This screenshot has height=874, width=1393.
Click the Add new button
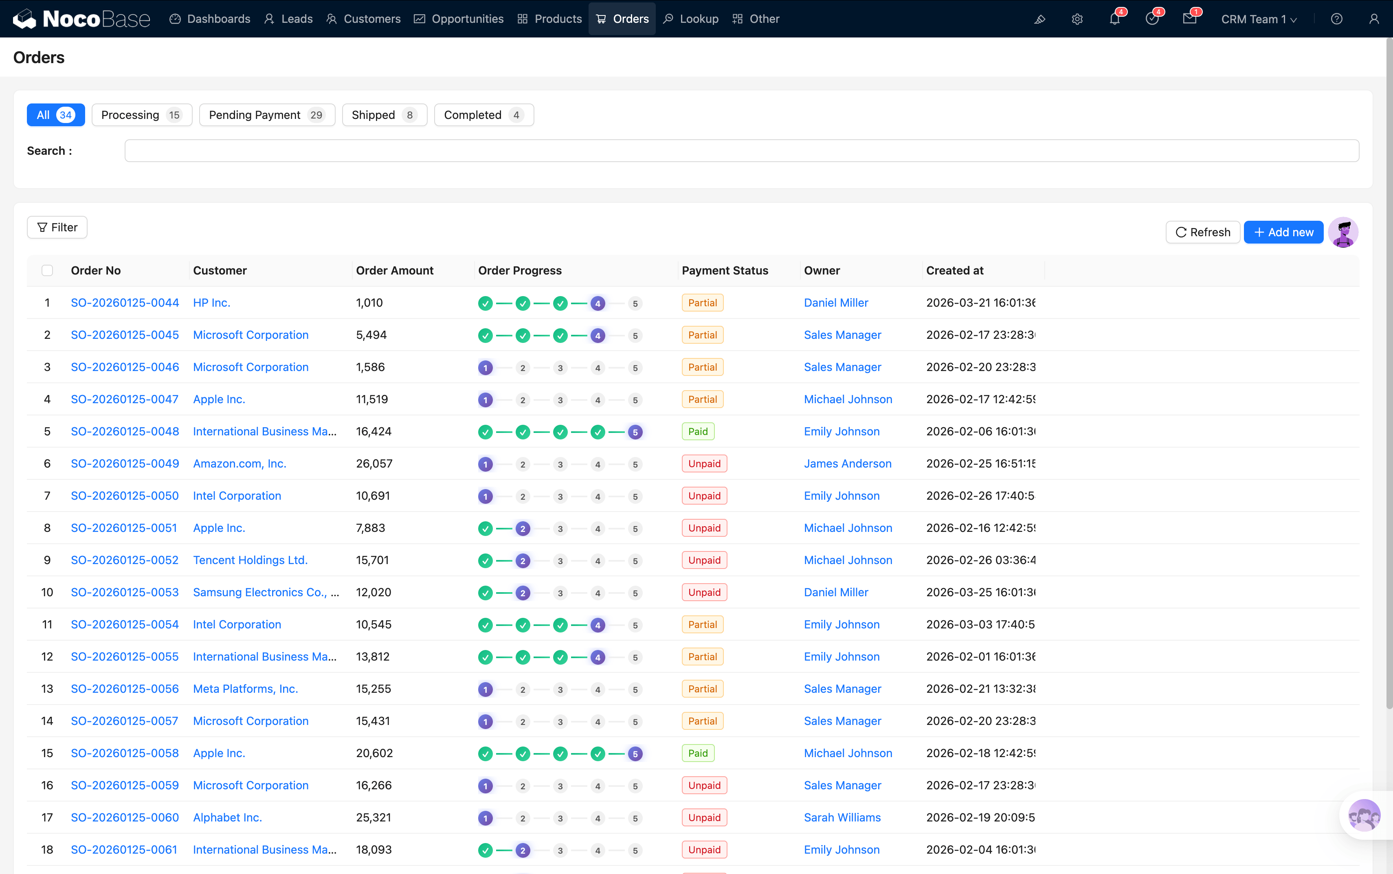pyautogui.click(x=1283, y=233)
